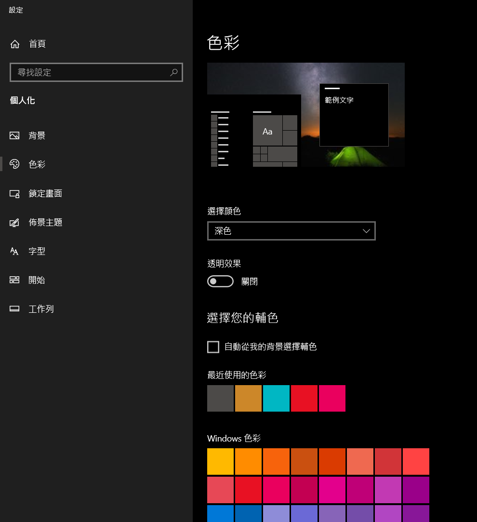Pick the gray recent color swatch

pyautogui.click(x=220, y=399)
